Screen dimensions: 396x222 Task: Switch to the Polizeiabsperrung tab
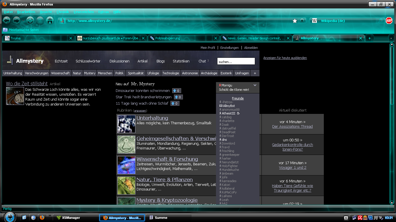pos(168,38)
